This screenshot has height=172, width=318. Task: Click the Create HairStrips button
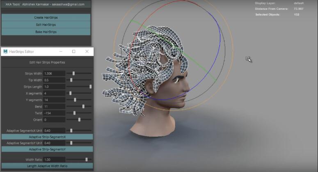[46, 18]
